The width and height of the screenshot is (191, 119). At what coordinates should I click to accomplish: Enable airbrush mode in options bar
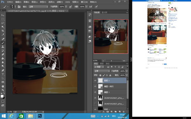coord(91,7)
